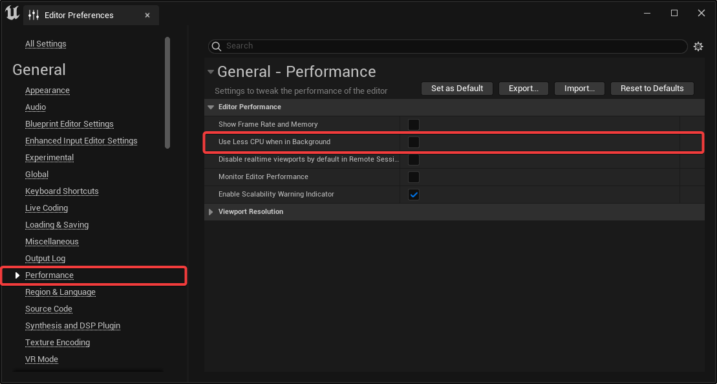Enable Show Frame Rate and Memory checkbox
This screenshot has height=384, width=717.
(x=414, y=125)
